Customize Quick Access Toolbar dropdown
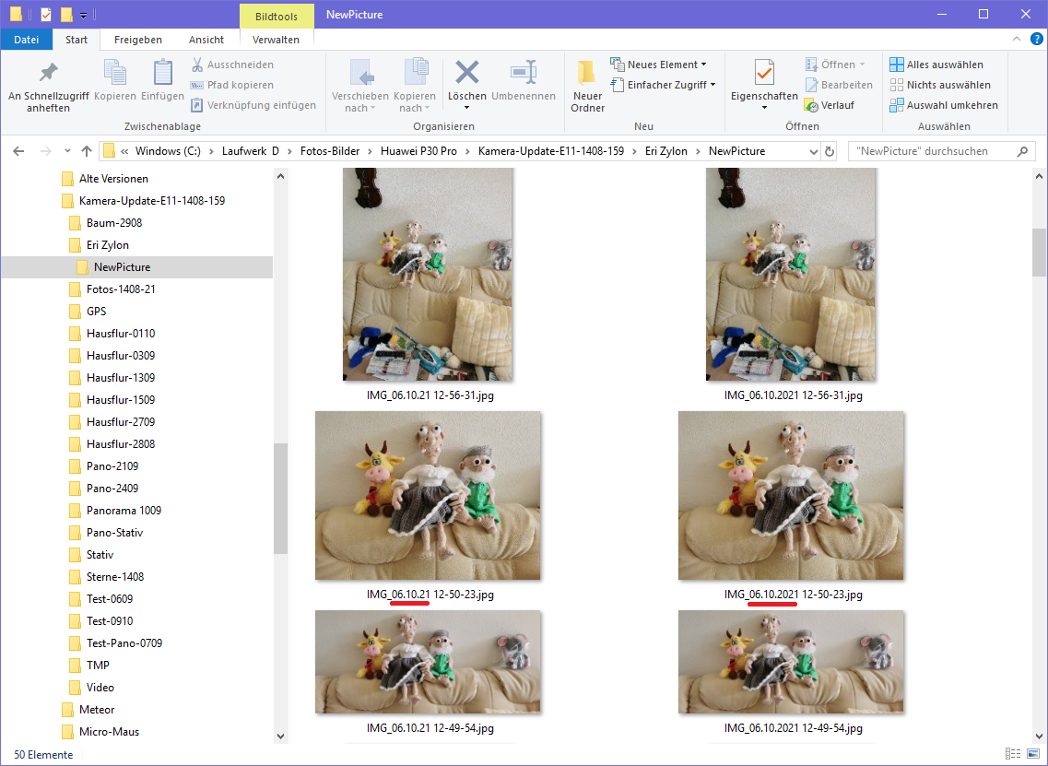Screen dimensions: 1048x766 click(84, 15)
